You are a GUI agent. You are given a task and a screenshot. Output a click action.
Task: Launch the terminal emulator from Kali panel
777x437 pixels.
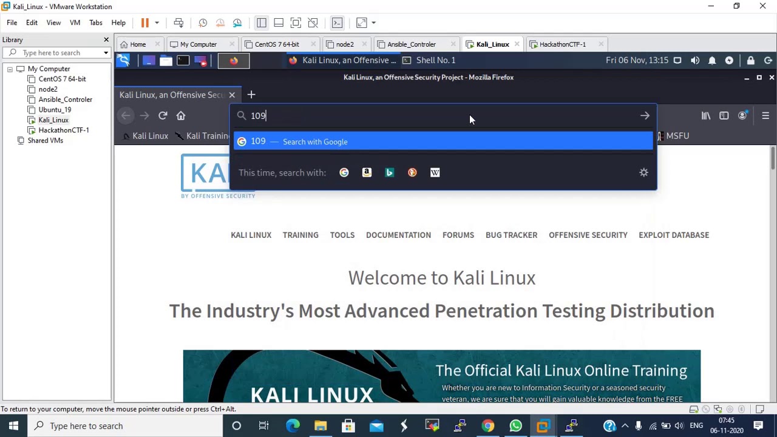click(183, 60)
